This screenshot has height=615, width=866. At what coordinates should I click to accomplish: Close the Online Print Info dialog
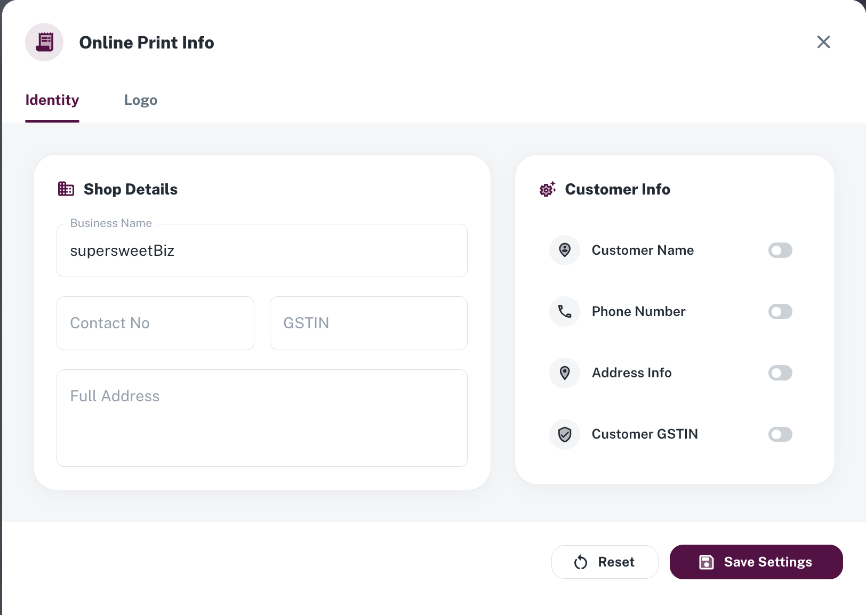(823, 42)
